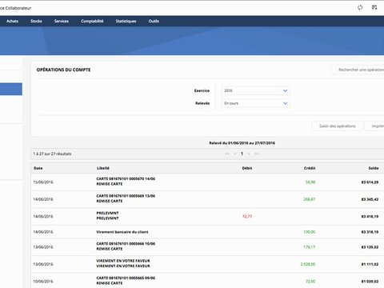This screenshot has width=384, height=288.
Task: Select the CARTE 0005670 14/06 operation label
Action: pyautogui.click(x=126, y=182)
